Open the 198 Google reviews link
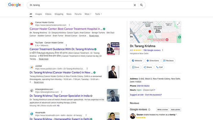The width and height of the screenshot is (213, 120). [152, 50]
